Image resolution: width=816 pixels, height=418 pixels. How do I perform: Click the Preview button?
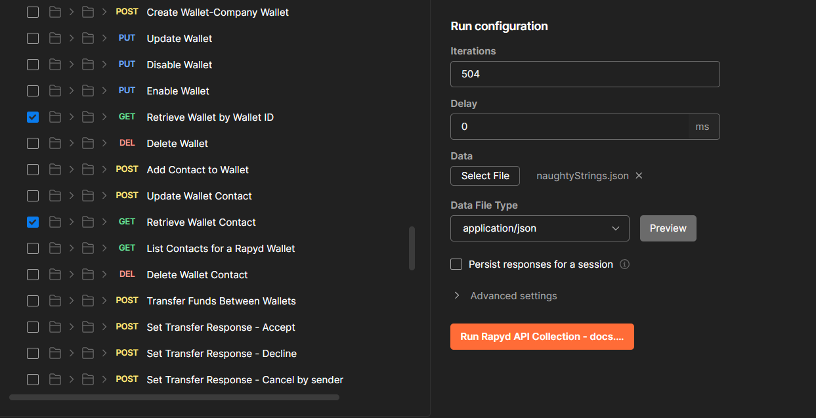point(668,228)
